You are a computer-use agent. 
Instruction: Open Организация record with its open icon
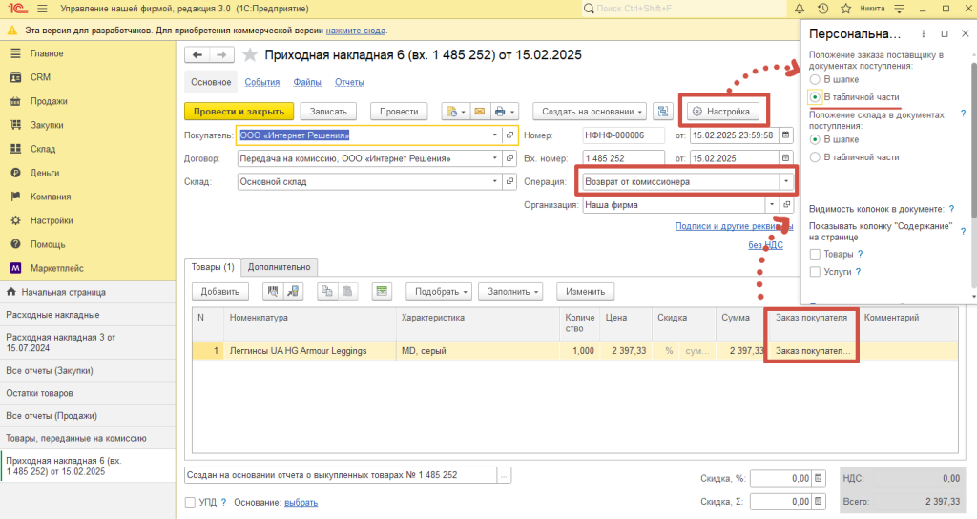pyautogui.click(x=787, y=204)
